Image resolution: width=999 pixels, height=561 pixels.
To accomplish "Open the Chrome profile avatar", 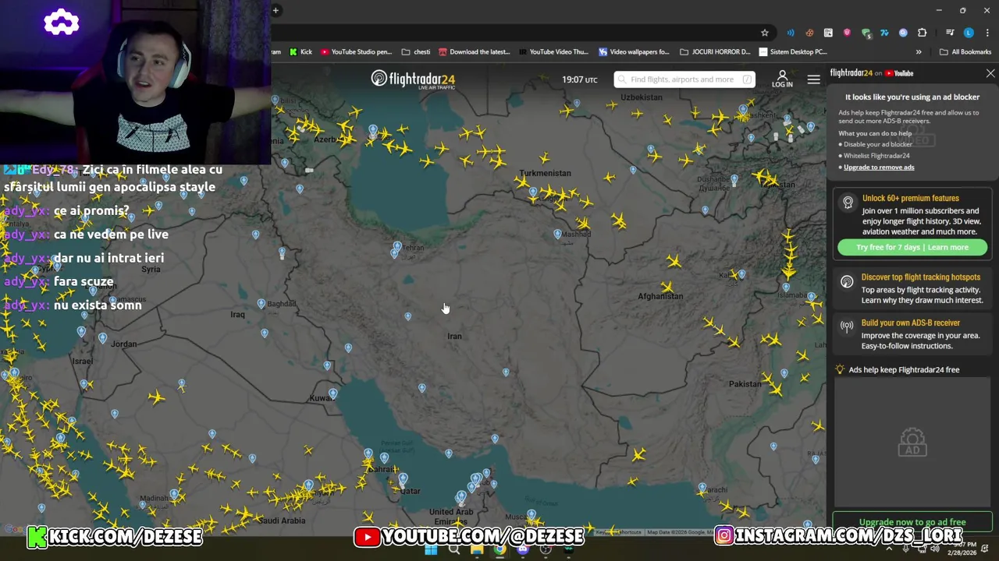I will coord(969,33).
